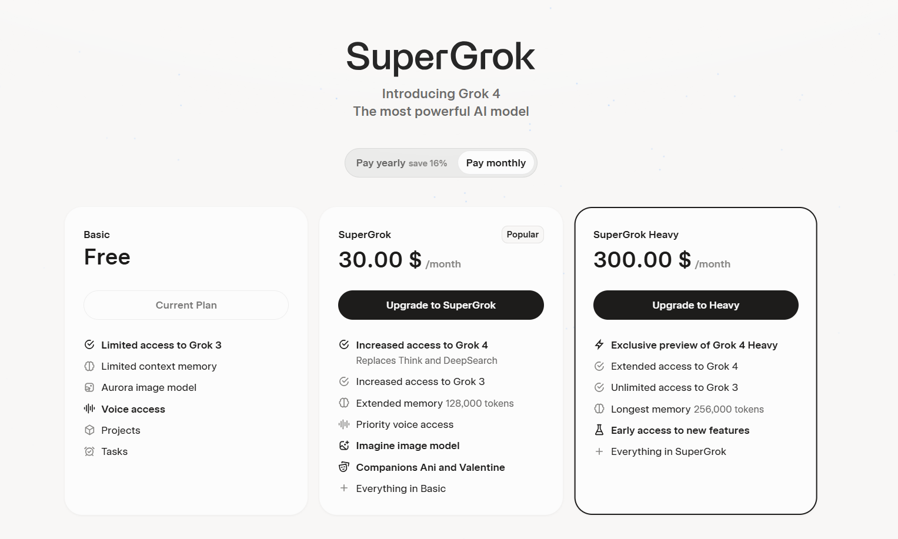The width and height of the screenshot is (898, 539).
Task: Click the checkmark icon beside Limited access to Grok 3
Action: 89,344
